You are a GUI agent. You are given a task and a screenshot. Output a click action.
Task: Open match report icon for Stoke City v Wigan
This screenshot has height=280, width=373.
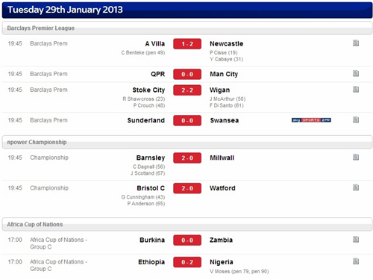(356, 90)
